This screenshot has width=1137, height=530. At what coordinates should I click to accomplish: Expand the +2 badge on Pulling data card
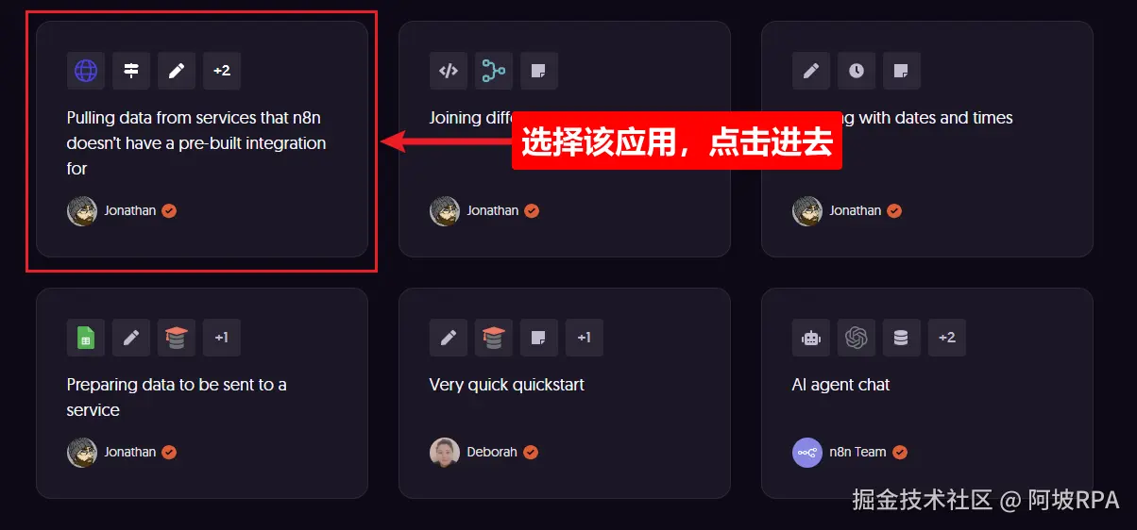[222, 71]
